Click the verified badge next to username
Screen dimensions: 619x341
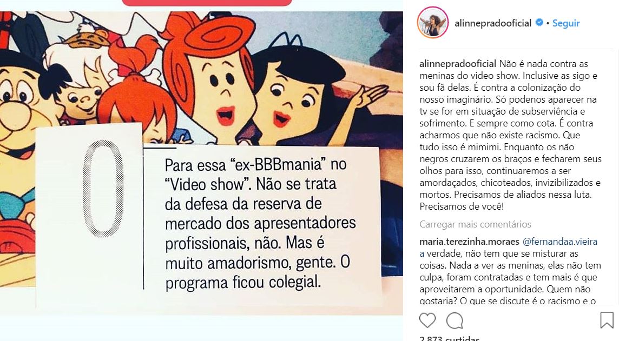pos(539,23)
